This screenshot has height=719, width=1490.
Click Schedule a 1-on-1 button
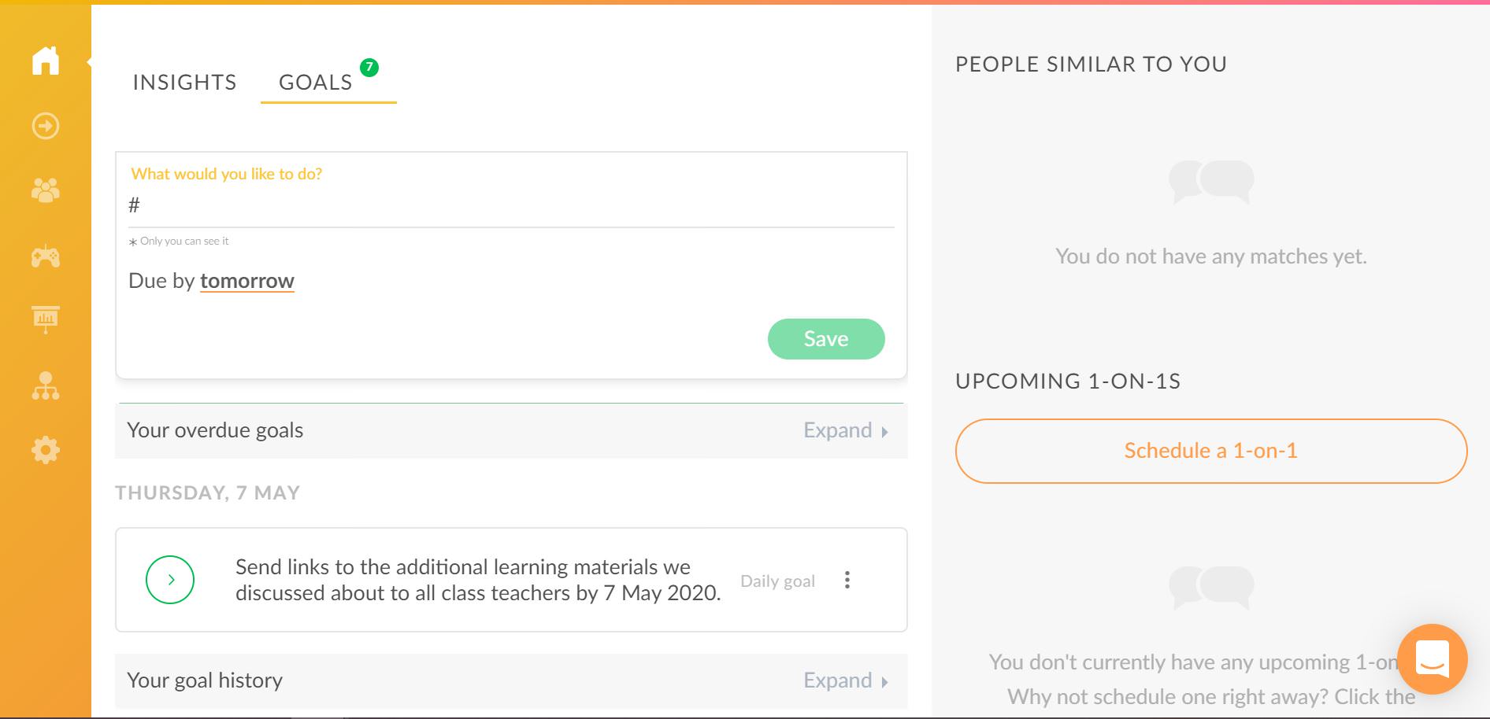tap(1211, 451)
